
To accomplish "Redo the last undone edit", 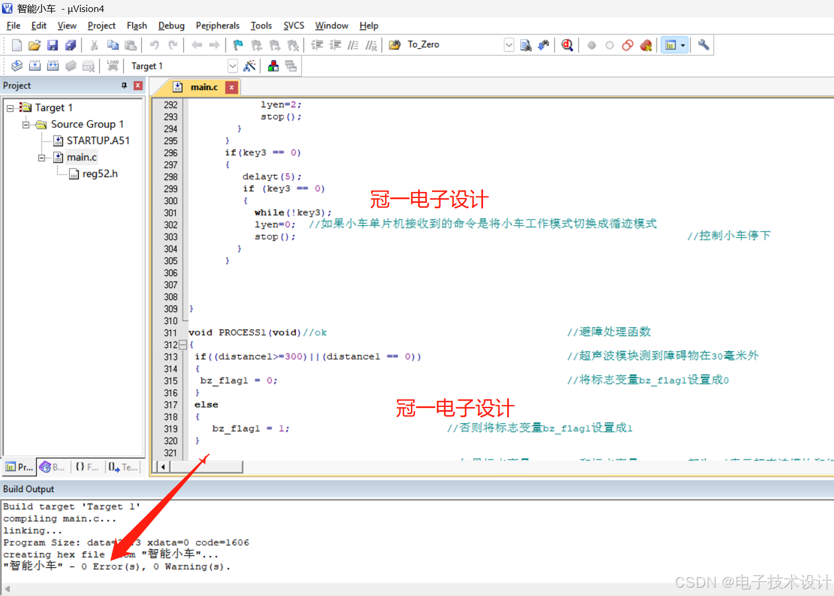I will [172, 45].
